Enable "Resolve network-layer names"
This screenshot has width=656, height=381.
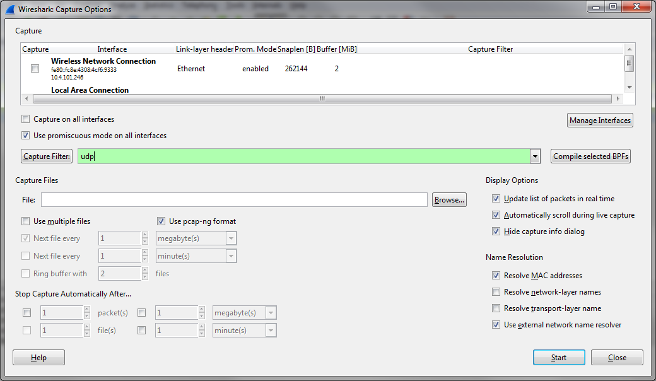(496, 291)
